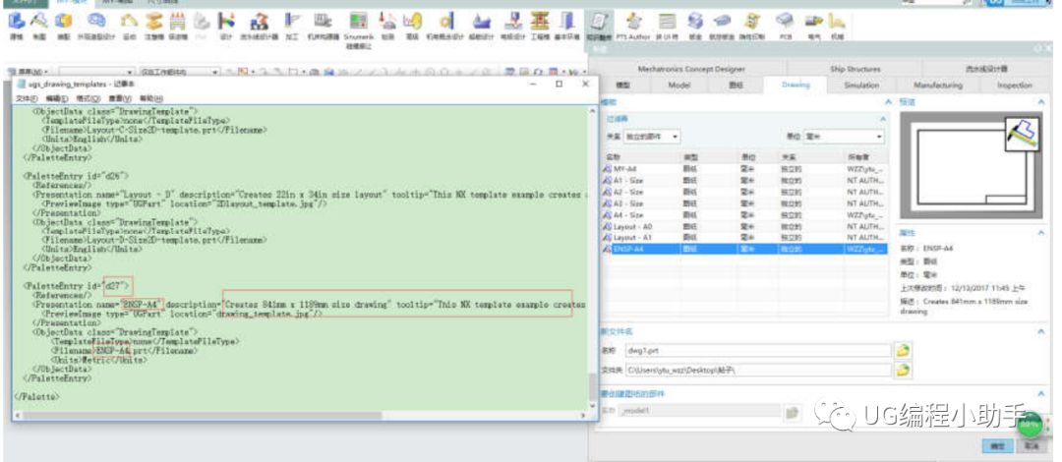
Task: Collapse the 预览 preview section
Action: coord(1041,101)
